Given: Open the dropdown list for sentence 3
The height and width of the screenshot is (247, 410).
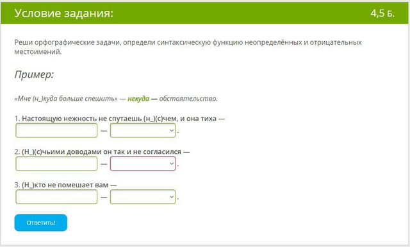Looking at the screenshot, I should pos(143,197).
